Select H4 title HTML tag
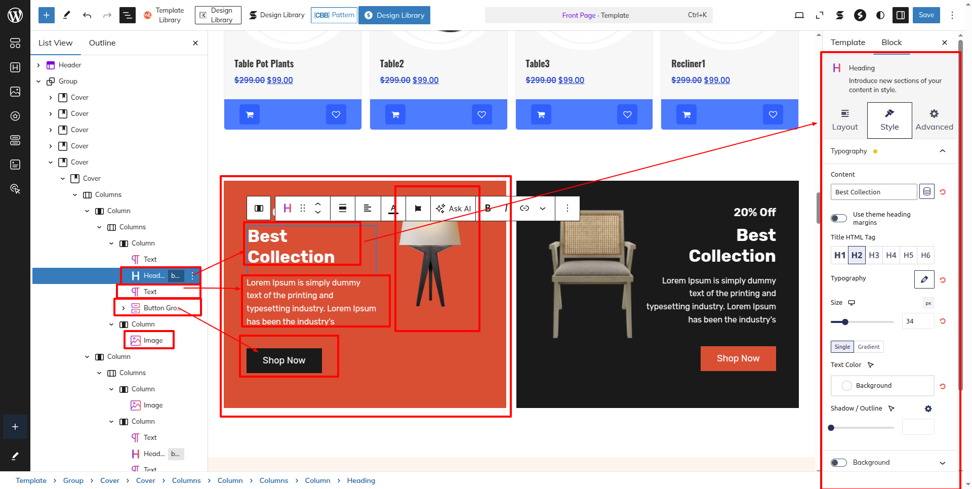The width and height of the screenshot is (972, 489). click(x=892, y=255)
